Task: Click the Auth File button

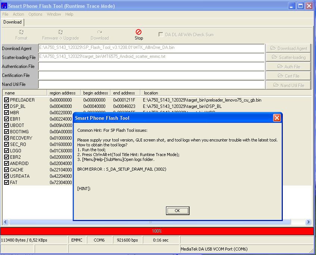Action: 288,66
